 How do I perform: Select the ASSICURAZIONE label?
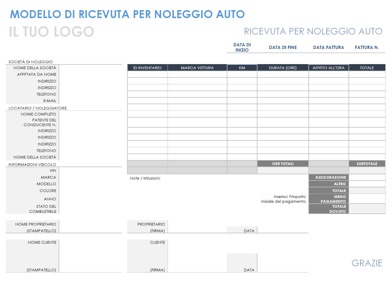pyautogui.click(x=329, y=177)
